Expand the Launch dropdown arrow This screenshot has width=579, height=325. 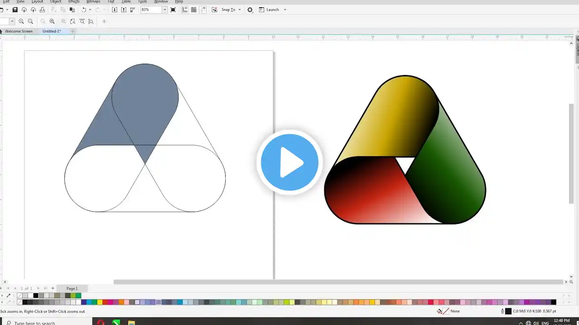click(x=285, y=9)
